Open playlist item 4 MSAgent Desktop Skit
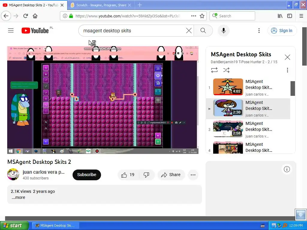307x230 pixels. pos(248,147)
